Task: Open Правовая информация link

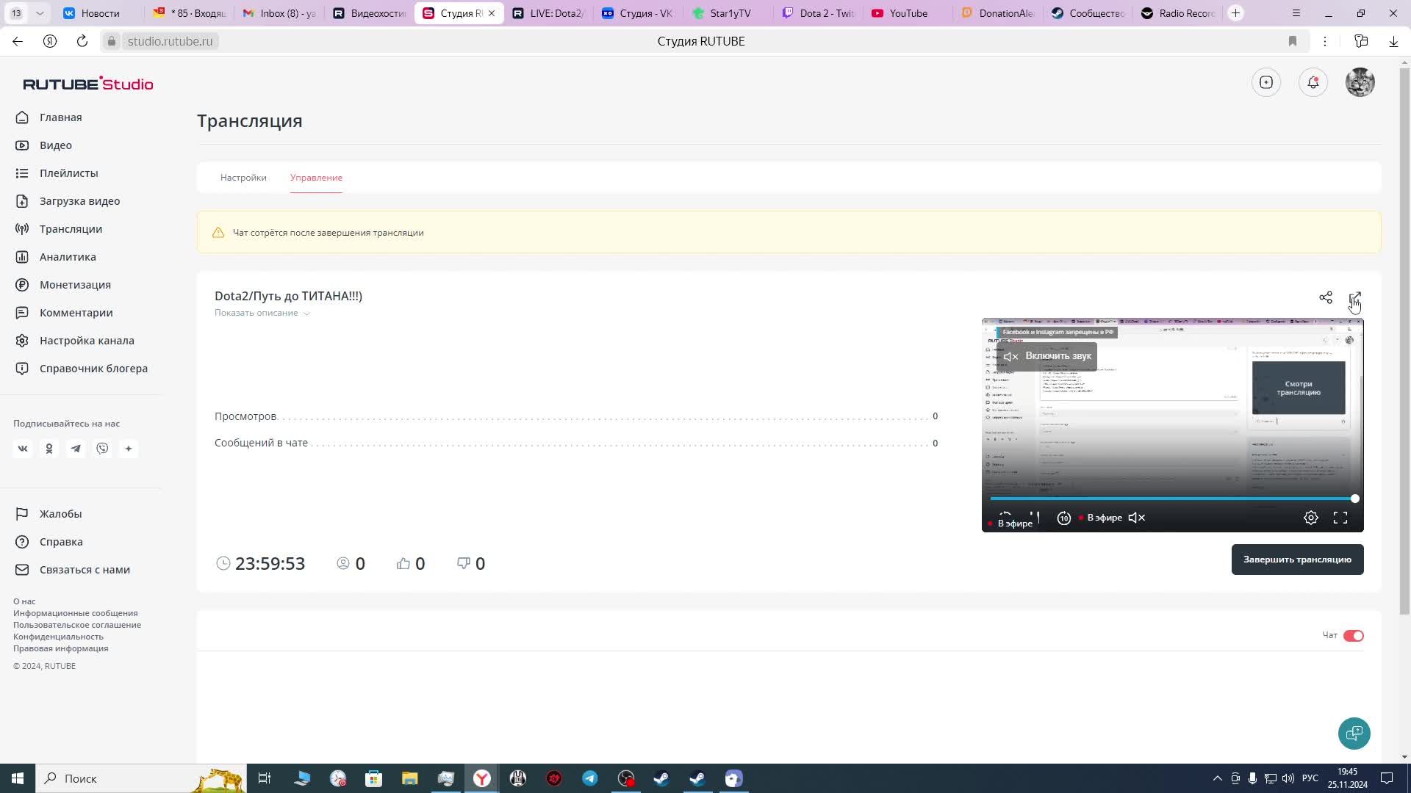Action: click(61, 648)
